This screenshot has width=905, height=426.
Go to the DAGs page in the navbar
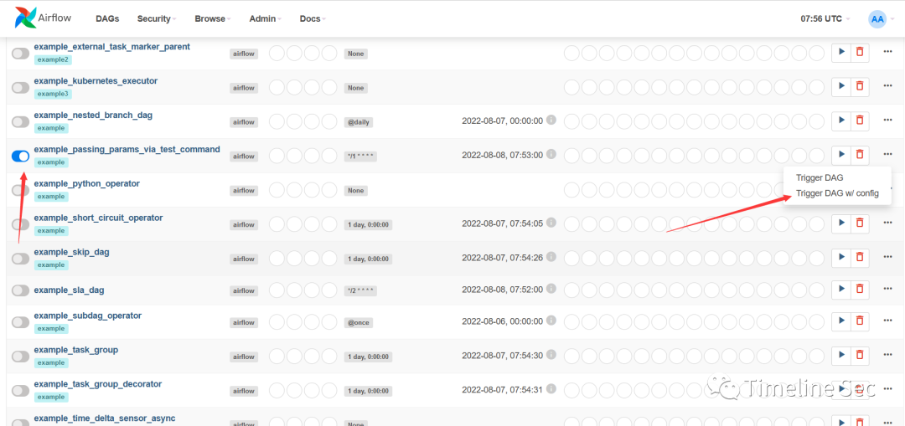point(107,18)
